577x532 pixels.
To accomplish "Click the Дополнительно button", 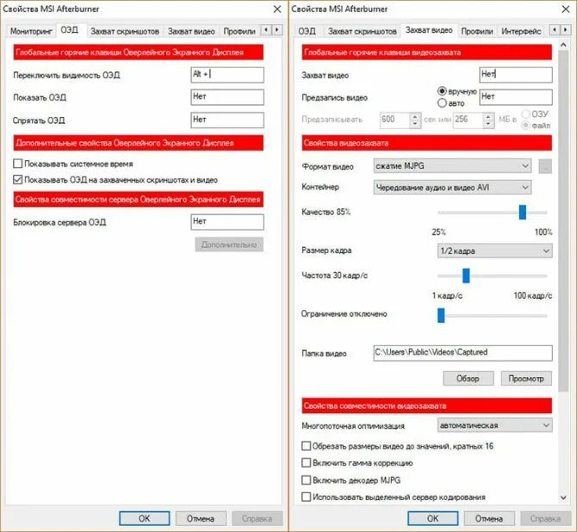I will (x=229, y=244).
